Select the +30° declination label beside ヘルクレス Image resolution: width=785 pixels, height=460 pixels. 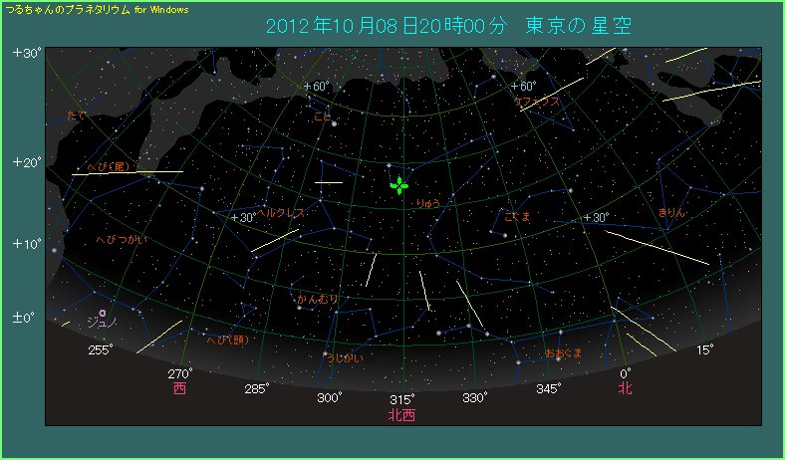[x=244, y=218]
